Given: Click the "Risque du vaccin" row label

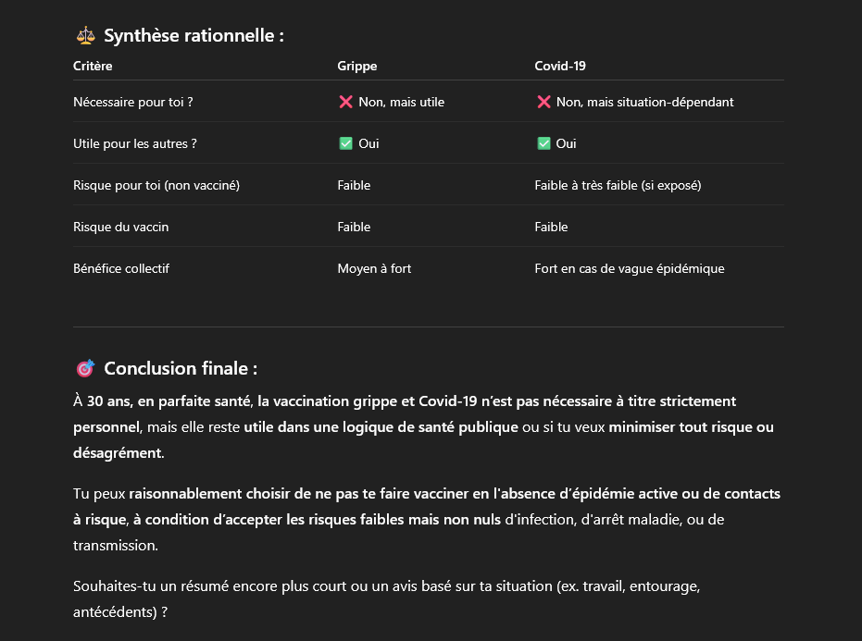Looking at the screenshot, I should (x=120, y=227).
